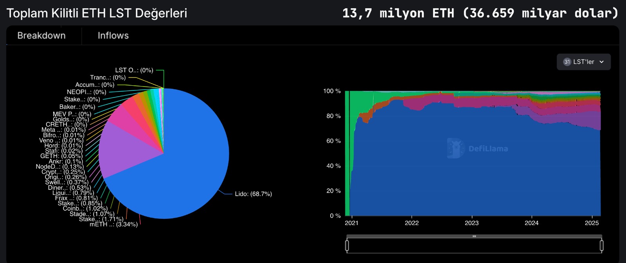Click the 60 % y-axis label
This screenshot has width=626, height=263.
coord(333,141)
